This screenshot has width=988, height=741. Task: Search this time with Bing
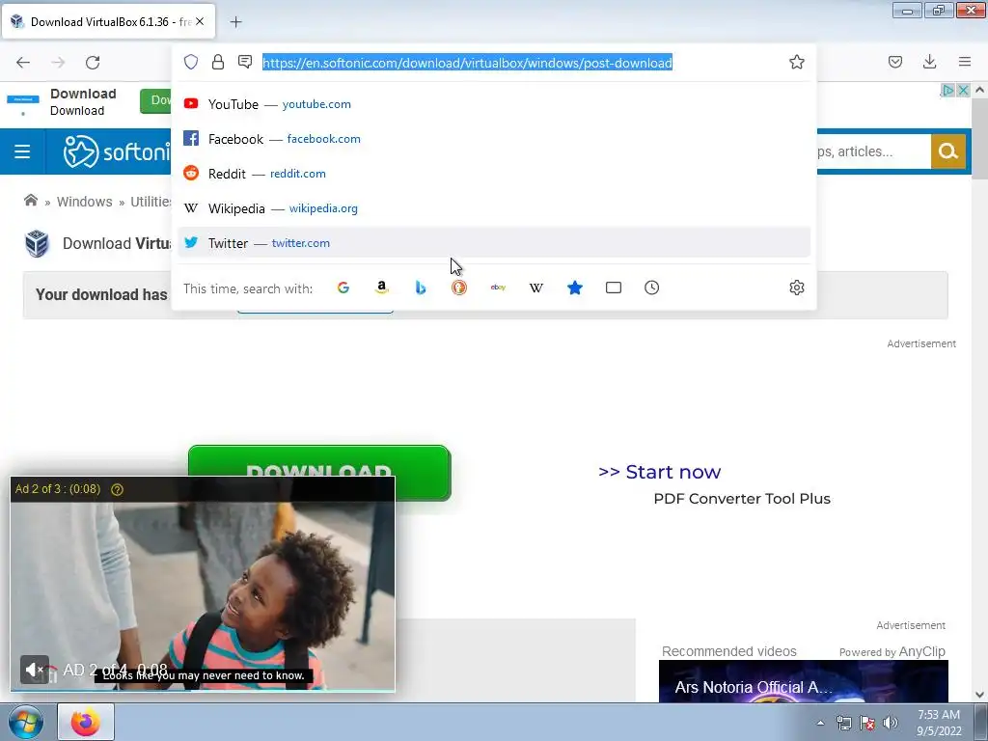point(421,288)
